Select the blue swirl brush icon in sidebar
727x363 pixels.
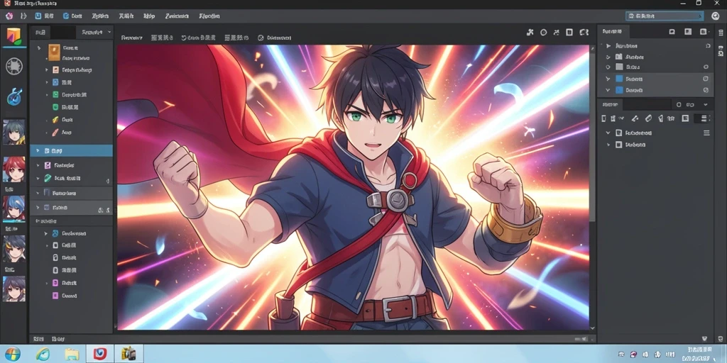[x=14, y=96]
